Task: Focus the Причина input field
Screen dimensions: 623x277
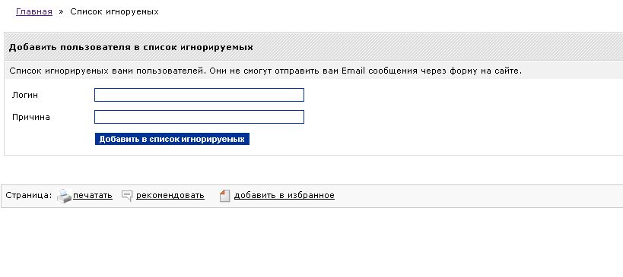Action: pyautogui.click(x=199, y=117)
